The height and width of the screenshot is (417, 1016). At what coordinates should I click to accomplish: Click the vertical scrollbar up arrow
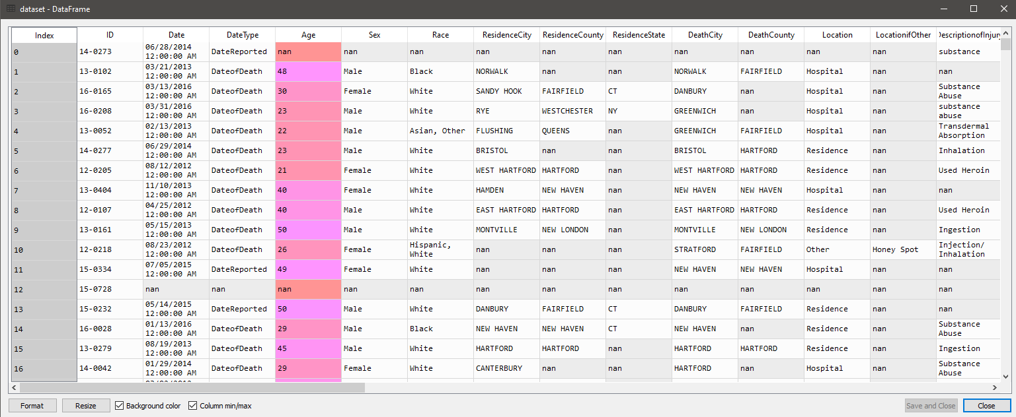[1005, 32]
